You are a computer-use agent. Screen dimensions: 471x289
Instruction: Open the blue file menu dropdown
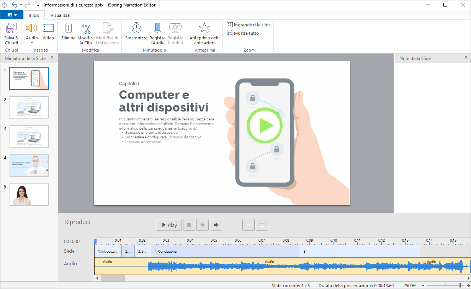(x=11, y=15)
